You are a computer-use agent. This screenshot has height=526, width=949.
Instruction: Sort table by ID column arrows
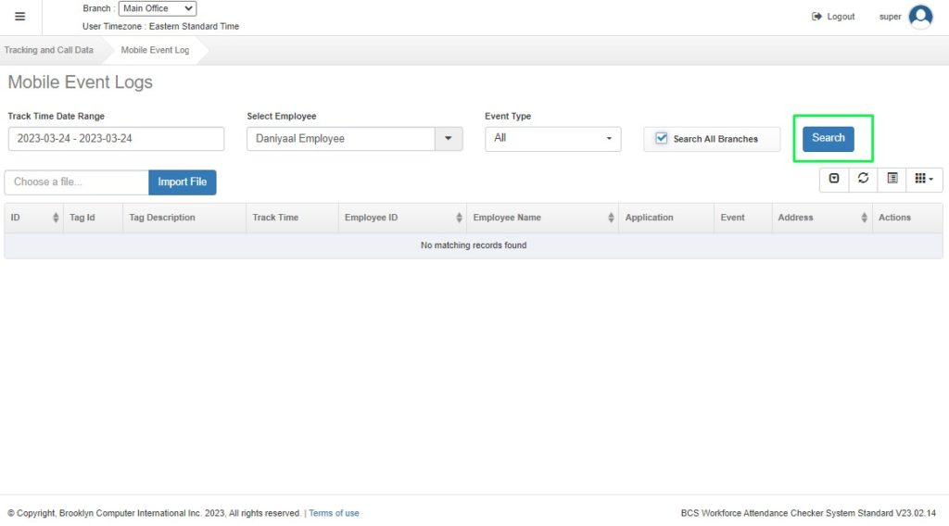[x=55, y=218]
